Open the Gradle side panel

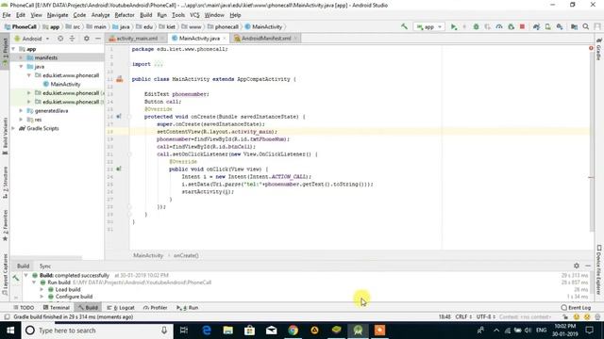599,49
